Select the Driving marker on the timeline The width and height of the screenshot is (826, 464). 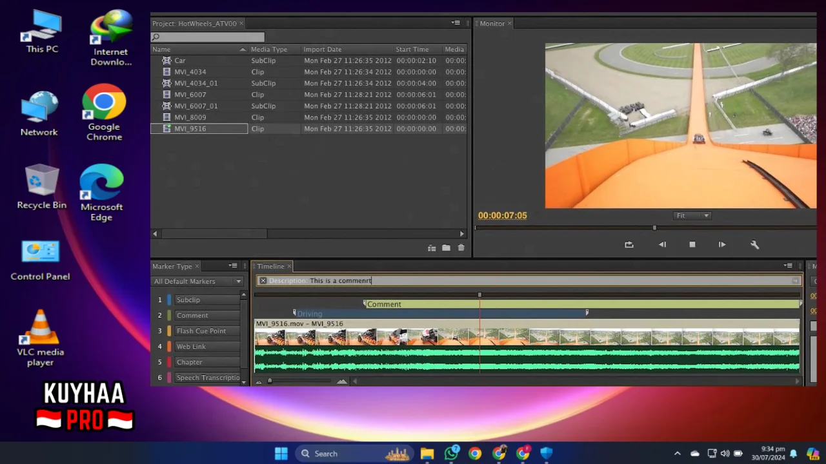[x=440, y=314]
